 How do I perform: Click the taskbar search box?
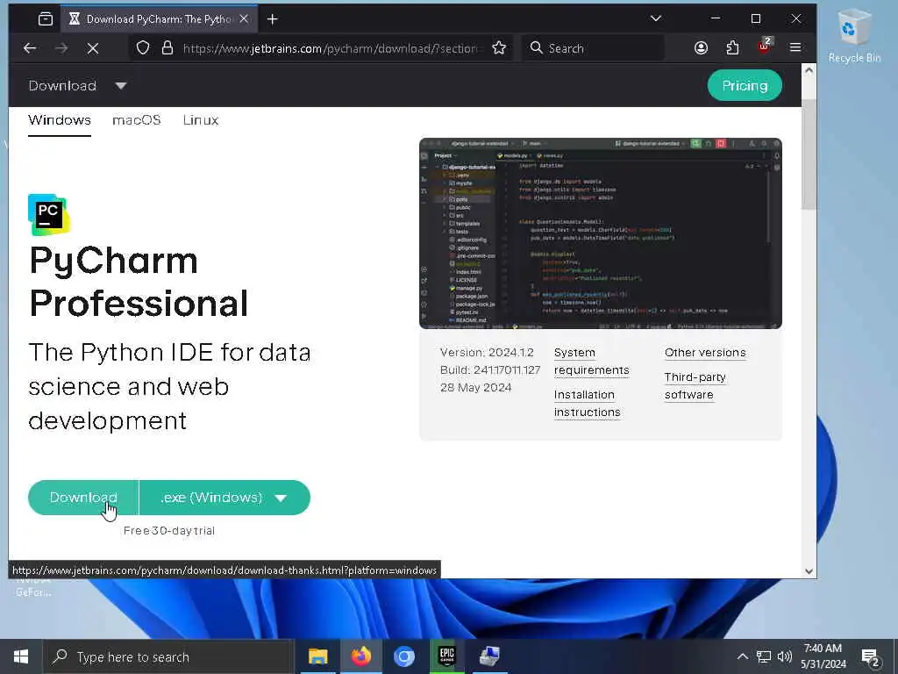[x=168, y=656]
